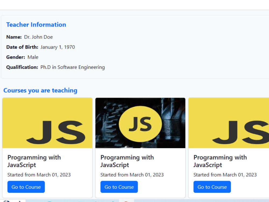Open the rightmost cropped yellow JS thumbnail
269x202 pixels.
pyautogui.click(x=229, y=123)
